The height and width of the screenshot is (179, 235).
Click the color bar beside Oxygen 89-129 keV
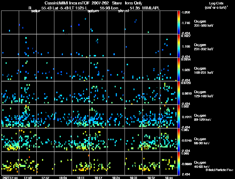pyautogui.click(x=179, y=116)
